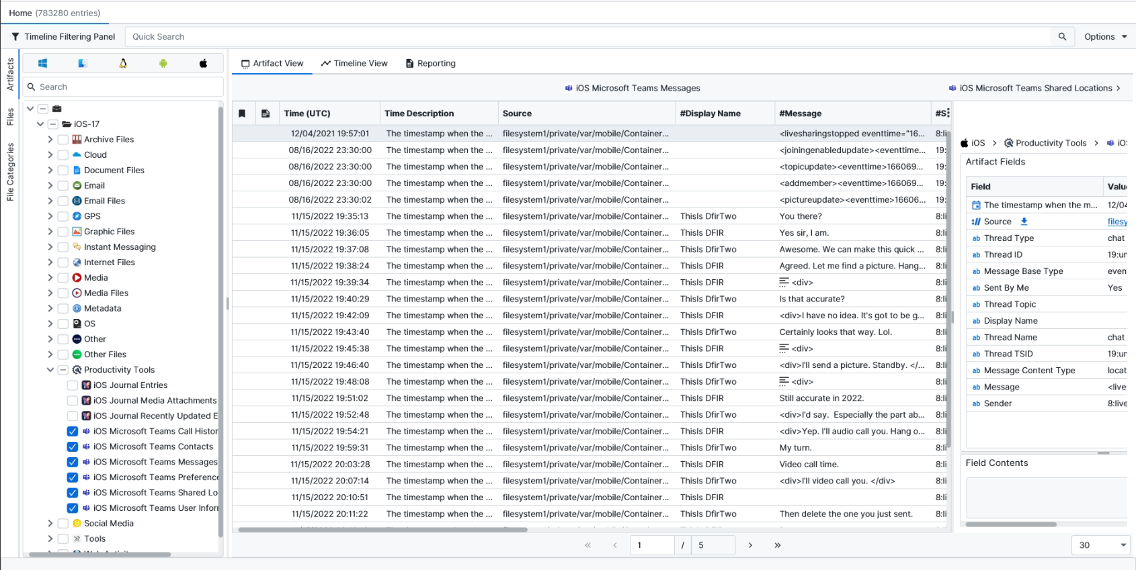The width and height of the screenshot is (1136, 570).
Task: Click the GPS category icon
Action: click(77, 216)
